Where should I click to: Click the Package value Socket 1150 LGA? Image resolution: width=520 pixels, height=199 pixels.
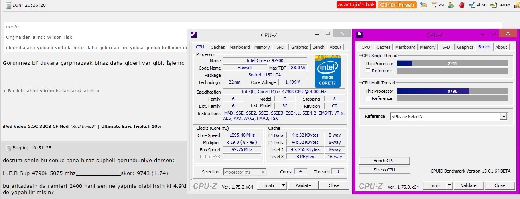(x=265, y=75)
